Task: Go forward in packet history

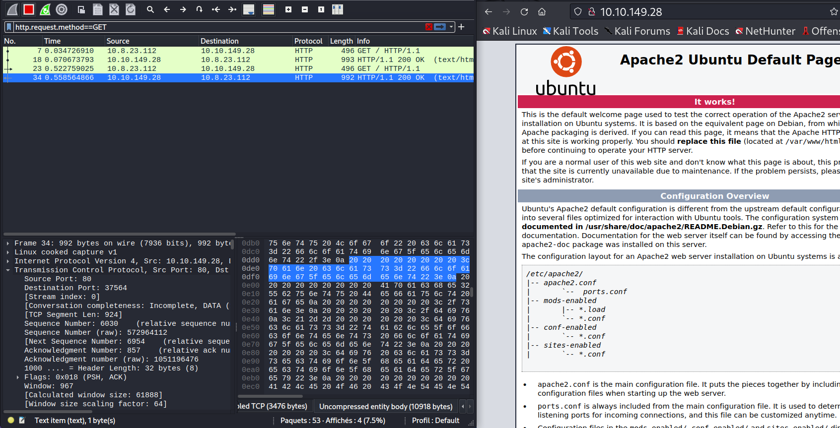Action: pos(183,9)
